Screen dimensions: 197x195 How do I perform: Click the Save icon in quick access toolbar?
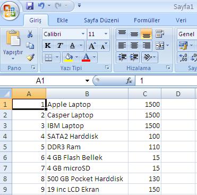tap(30, 6)
